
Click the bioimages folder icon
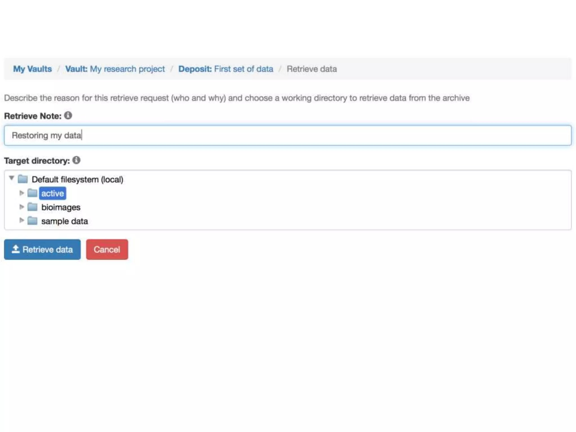point(32,207)
